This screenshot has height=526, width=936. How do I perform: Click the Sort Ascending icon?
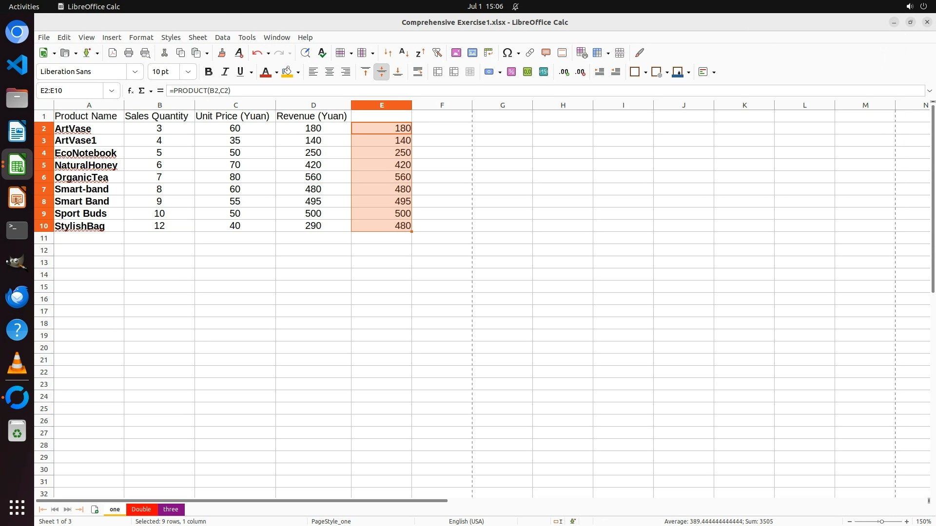tap(404, 53)
